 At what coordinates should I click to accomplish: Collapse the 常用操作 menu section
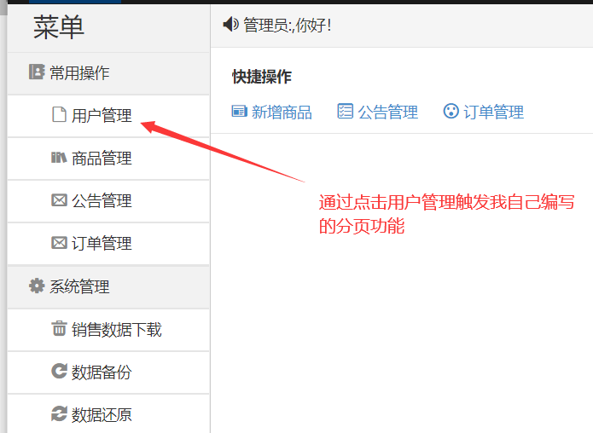click(108, 73)
